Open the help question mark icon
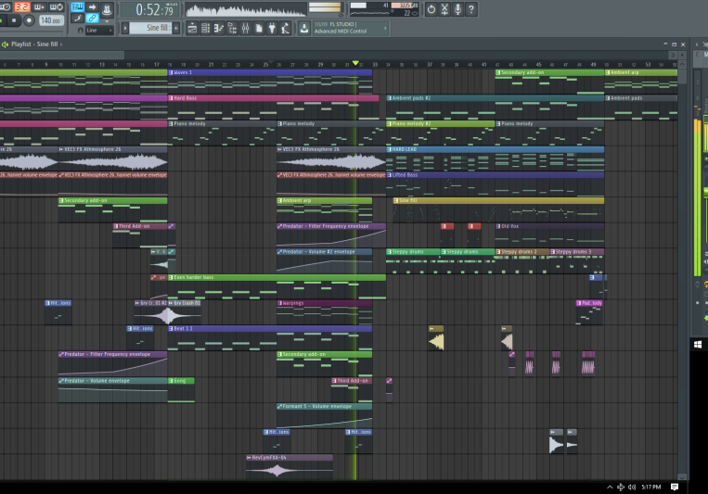The image size is (708, 494). click(x=471, y=9)
